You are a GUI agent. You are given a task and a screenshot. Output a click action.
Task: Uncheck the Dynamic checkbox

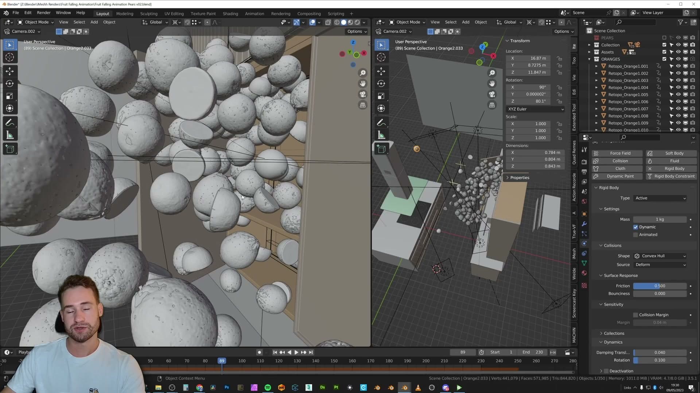click(635, 227)
